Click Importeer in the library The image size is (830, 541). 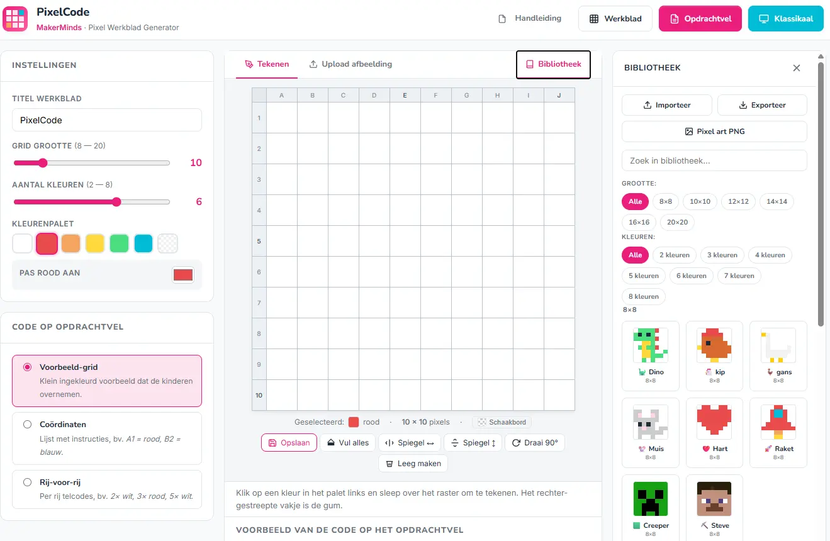coord(666,105)
